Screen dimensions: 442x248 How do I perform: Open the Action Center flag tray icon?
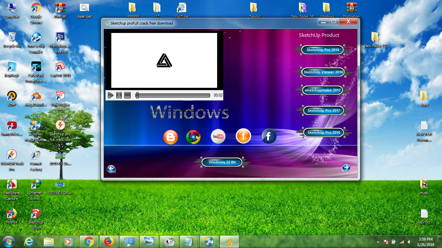(x=386, y=242)
